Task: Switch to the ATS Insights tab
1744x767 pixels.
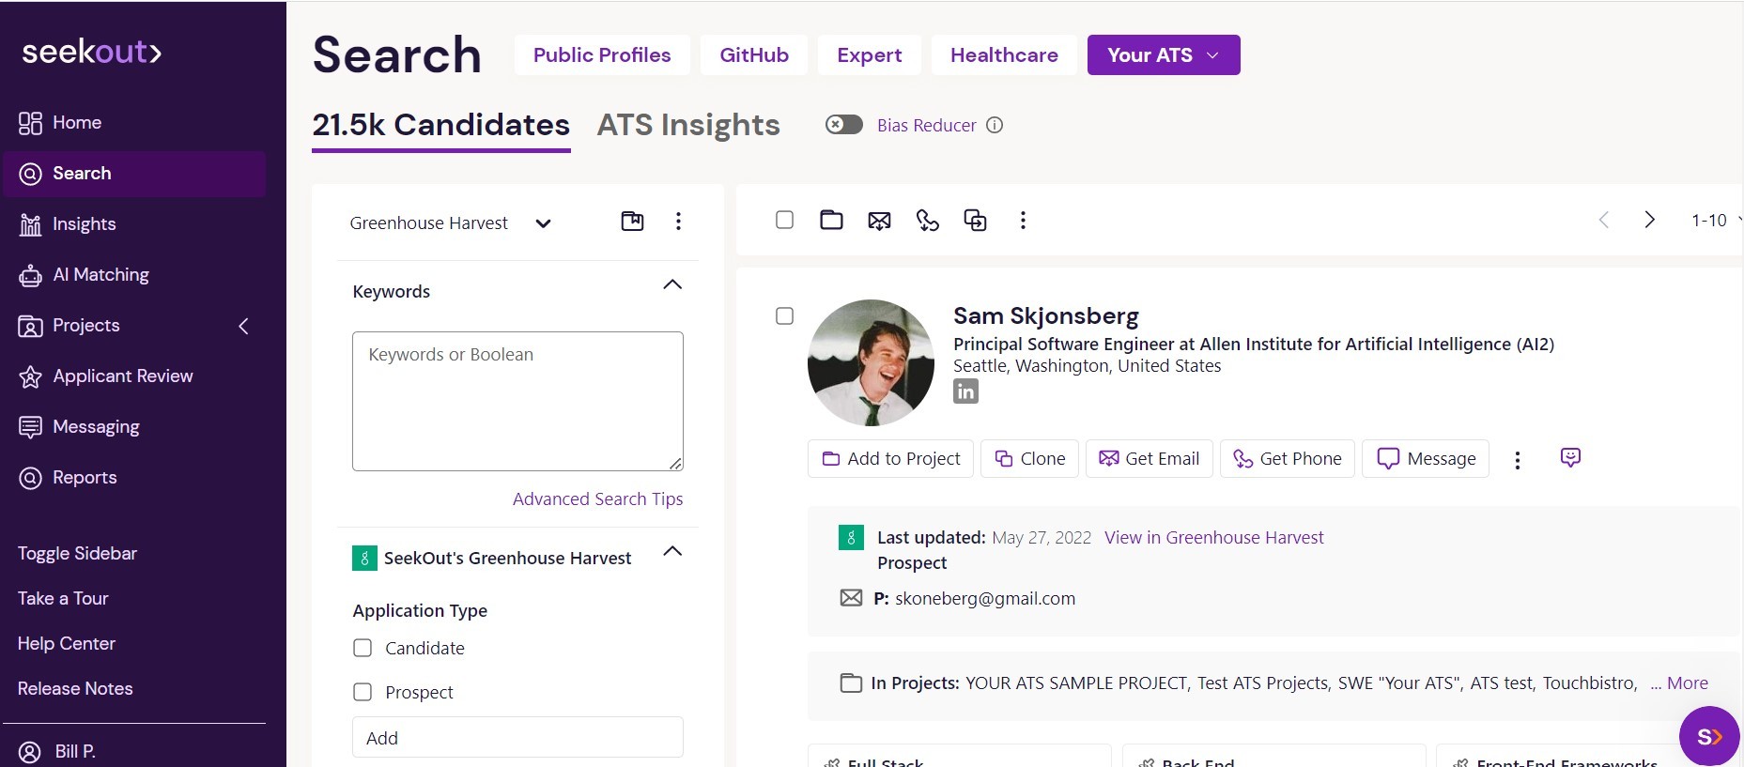Action: click(x=688, y=125)
